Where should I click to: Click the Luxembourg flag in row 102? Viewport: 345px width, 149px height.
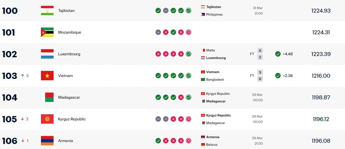tap(47, 54)
